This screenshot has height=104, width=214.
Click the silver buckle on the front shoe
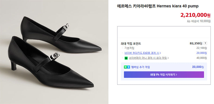click(54, 56)
